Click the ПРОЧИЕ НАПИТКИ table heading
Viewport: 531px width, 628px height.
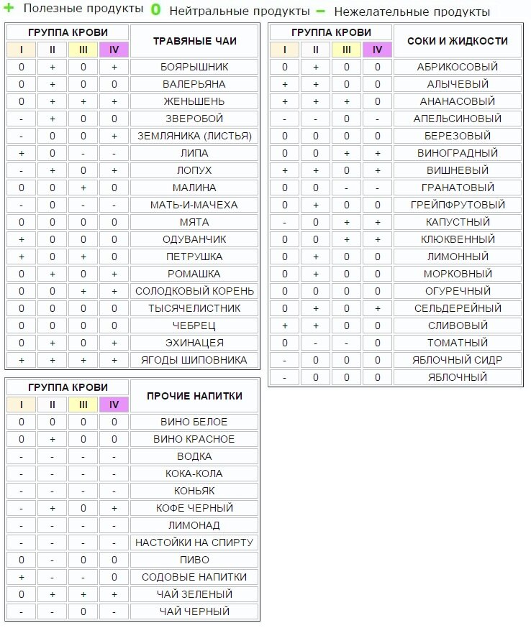pos(194,396)
